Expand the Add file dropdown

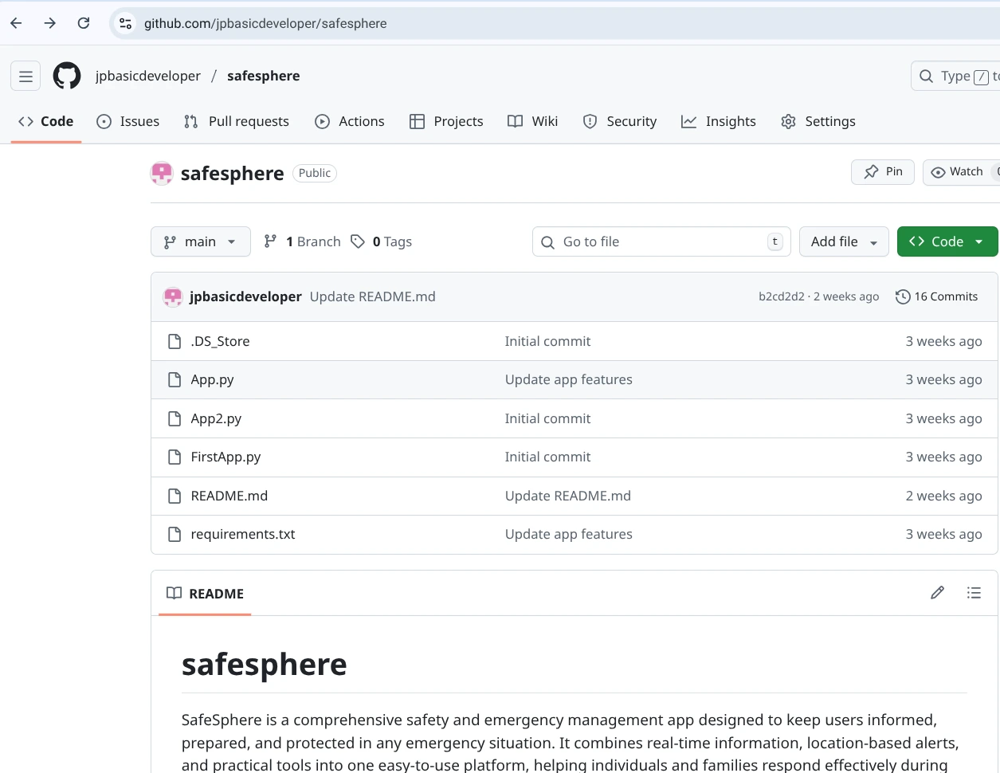tap(844, 241)
